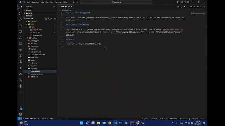Image resolution: width=225 pixels, height=126 pixels.
Task: Open the Explorer view in activity bar
Action: pyautogui.click(x=20, y=7)
